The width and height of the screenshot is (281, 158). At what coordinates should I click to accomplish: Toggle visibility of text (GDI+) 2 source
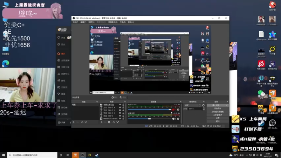tap(120, 113)
